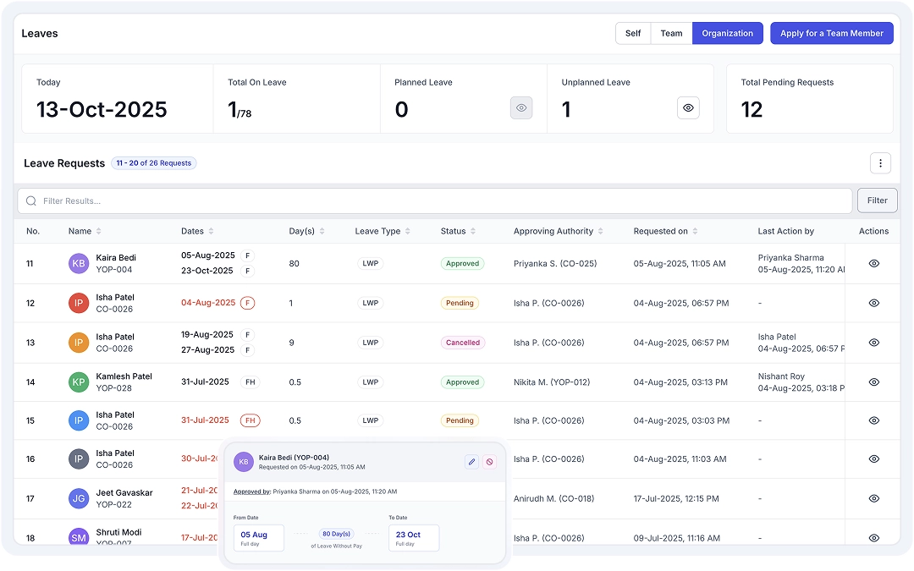The width and height of the screenshot is (914, 571).
Task: Open the Filter button
Action: pyautogui.click(x=877, y=200)
